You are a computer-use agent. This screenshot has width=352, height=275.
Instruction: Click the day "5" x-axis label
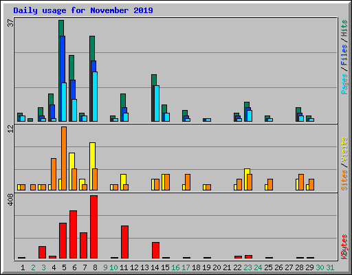click(x=64, y=267)
